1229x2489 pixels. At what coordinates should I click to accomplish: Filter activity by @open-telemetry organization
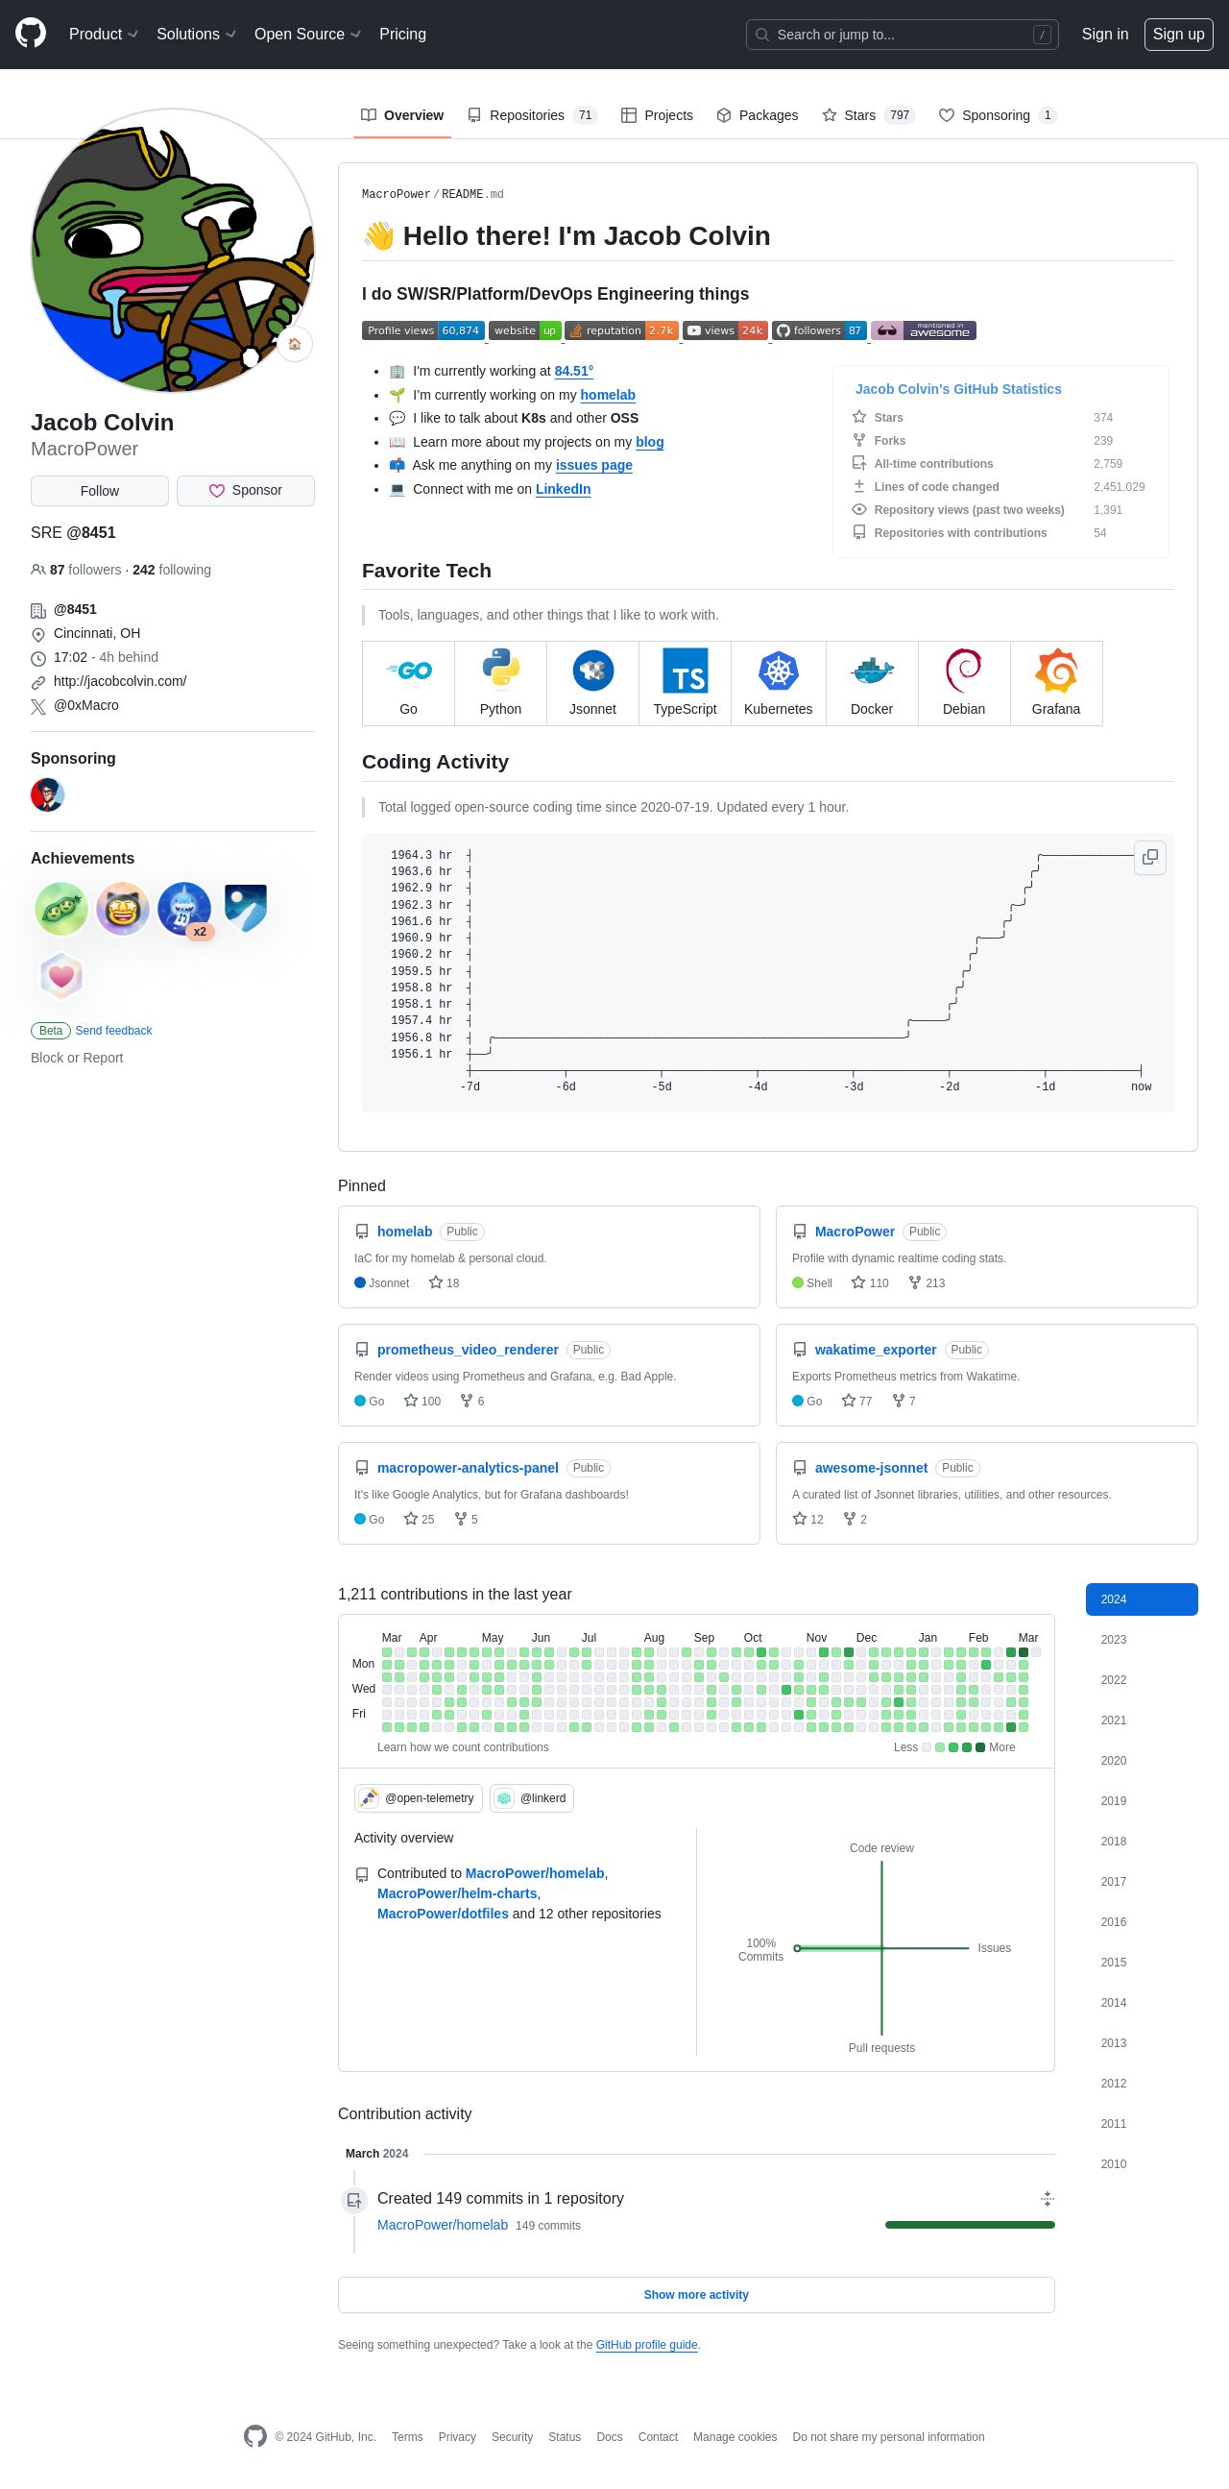[x=418, y=1798]
